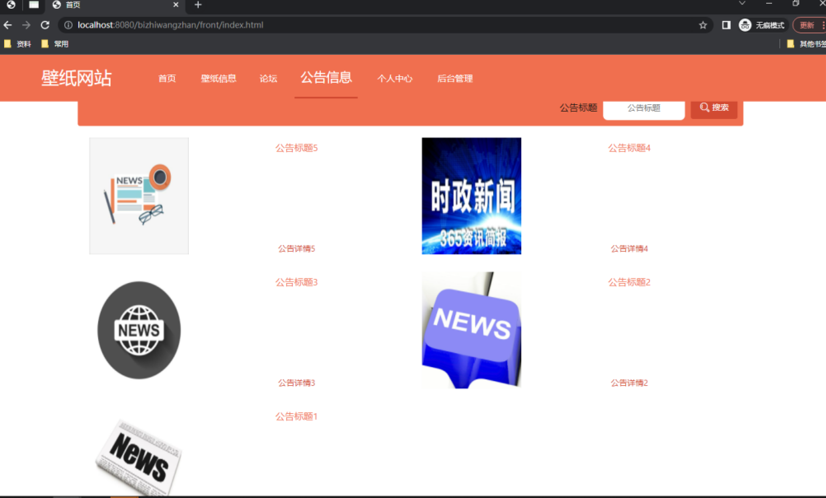Open 壁纸信息 navigation item
826x498 pixels.
point(219,78)
